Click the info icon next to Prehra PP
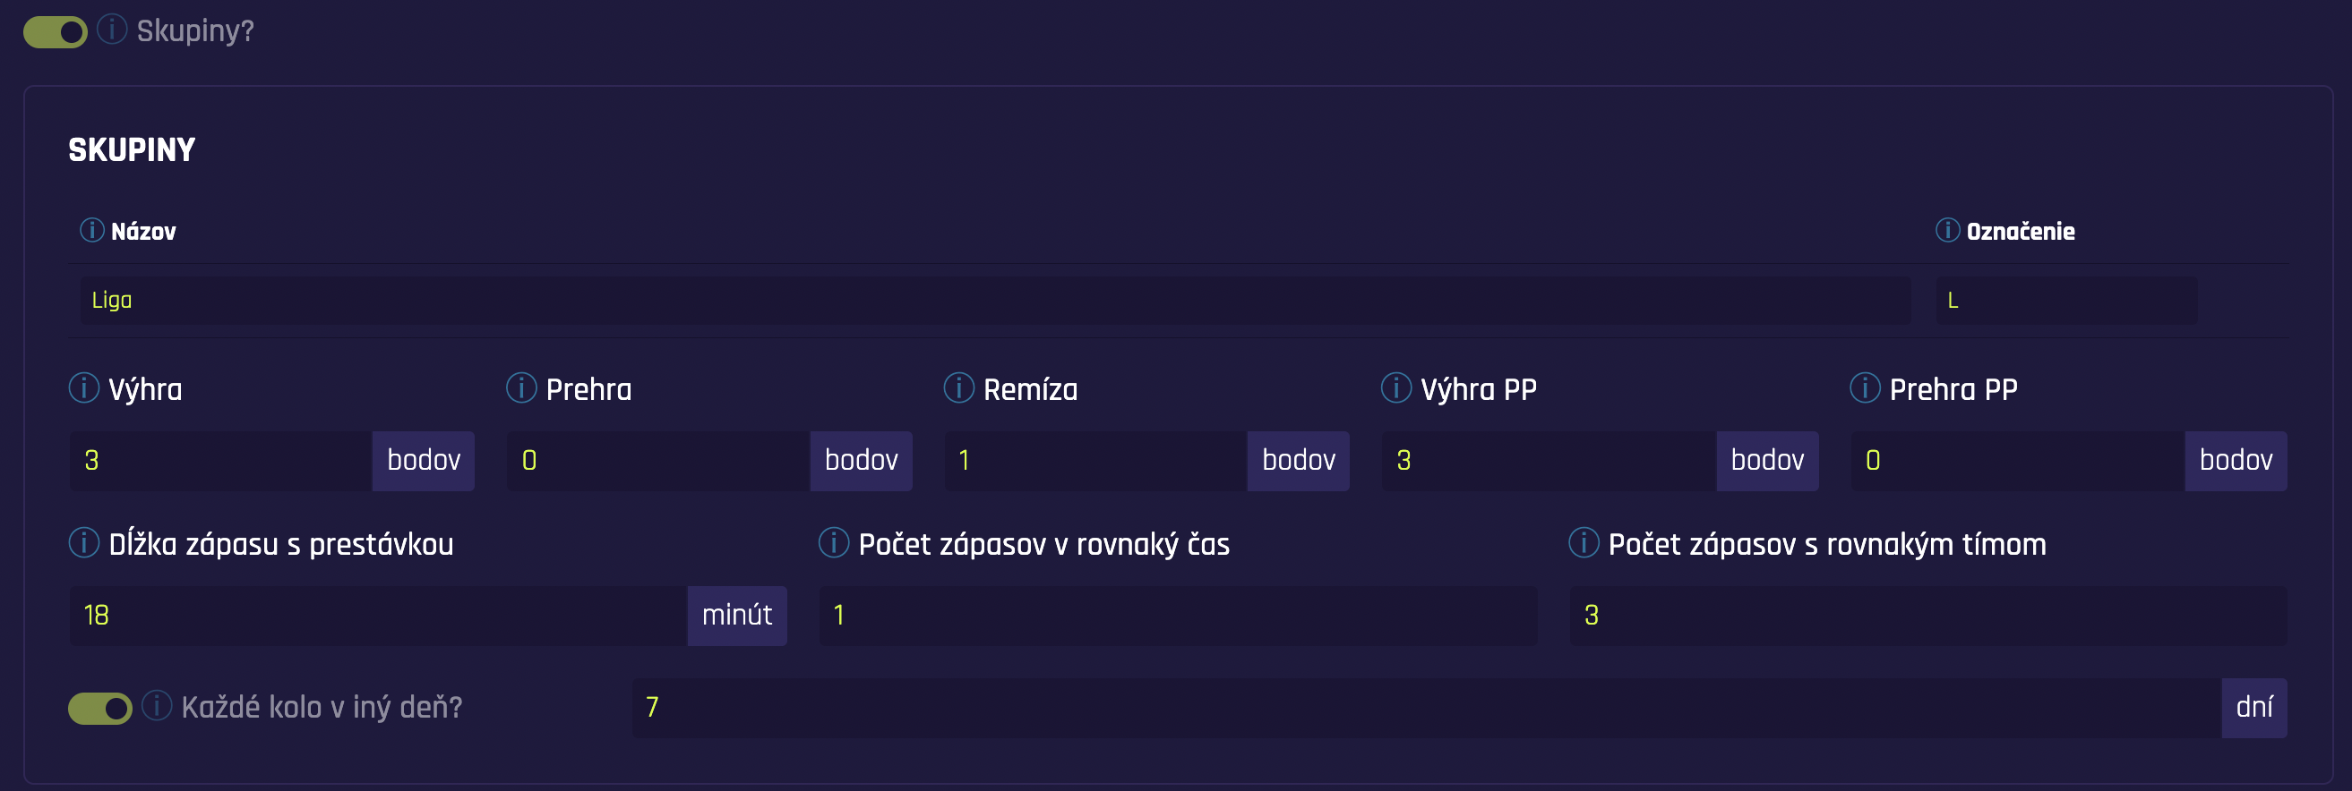 1865,387
